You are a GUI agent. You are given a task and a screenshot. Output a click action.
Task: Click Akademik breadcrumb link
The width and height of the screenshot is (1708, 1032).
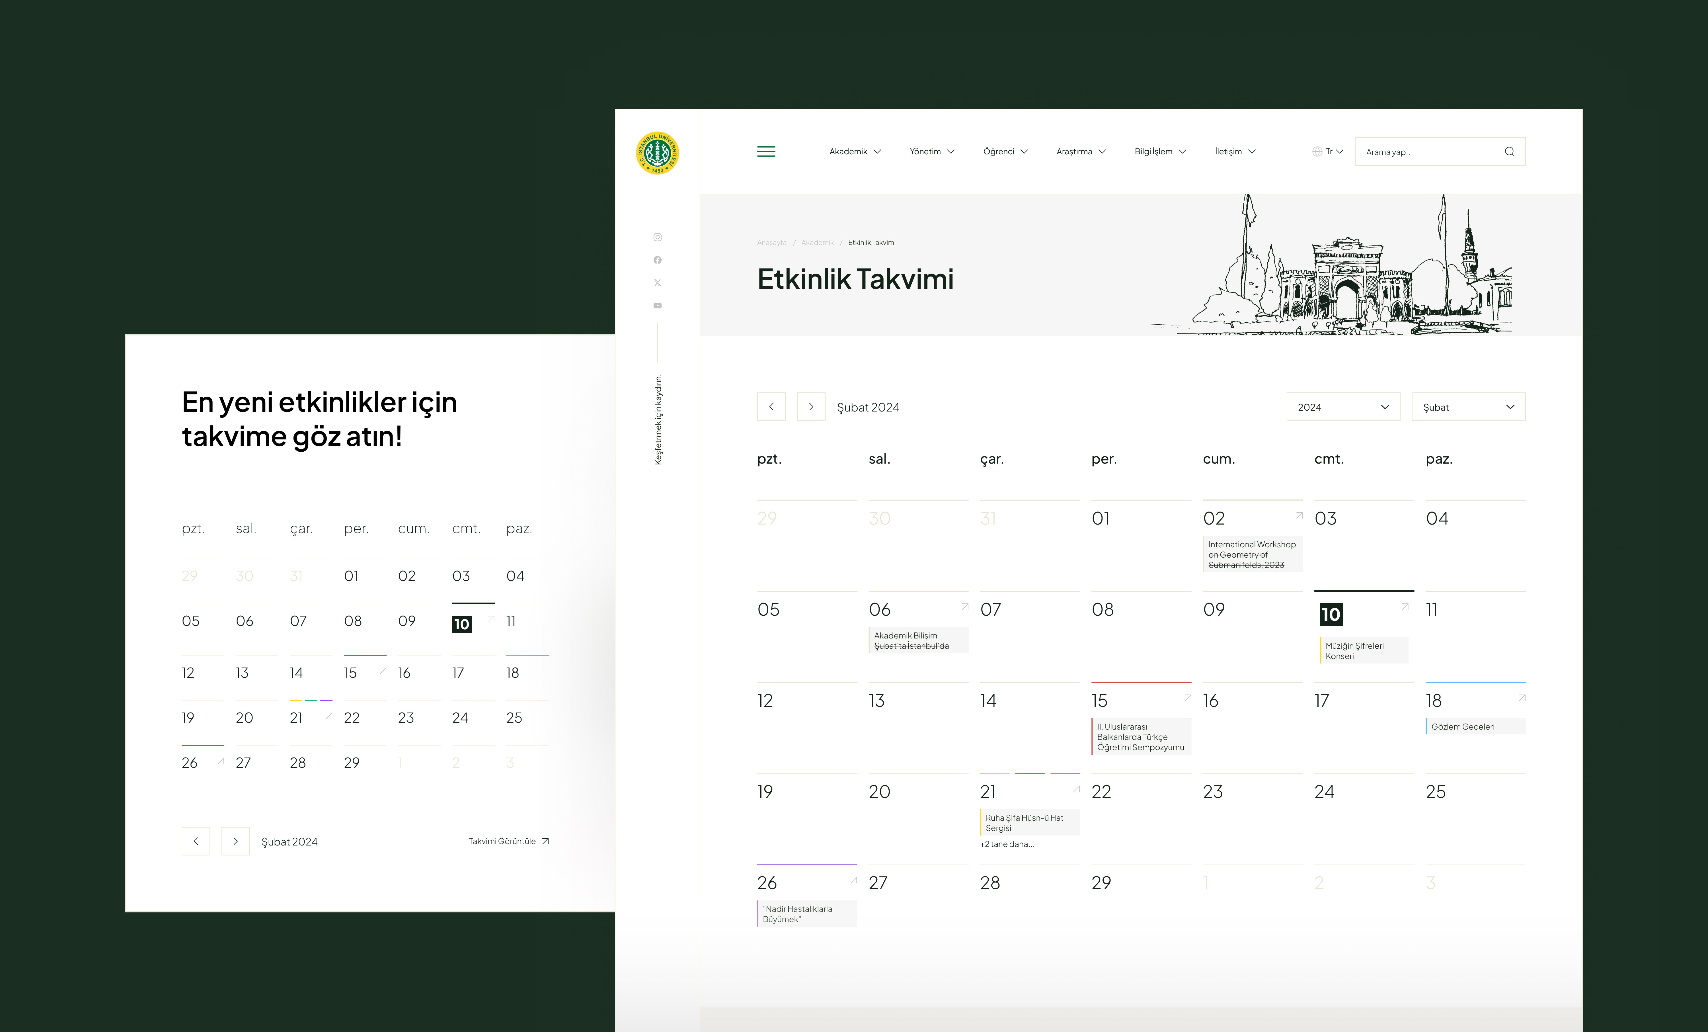tap(817, 243)
